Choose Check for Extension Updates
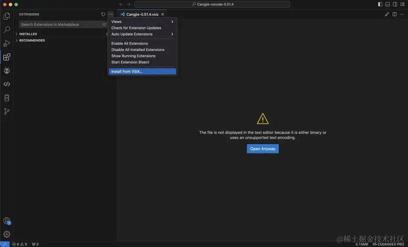The image size is (408, 247). click(x=143, y=28)
